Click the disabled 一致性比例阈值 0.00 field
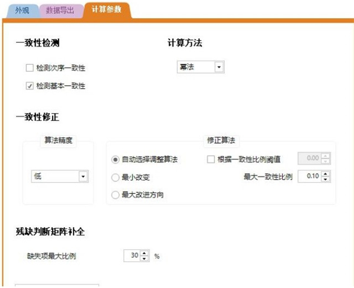The width and height of the screenshot is (354, 288). (310, 158)
